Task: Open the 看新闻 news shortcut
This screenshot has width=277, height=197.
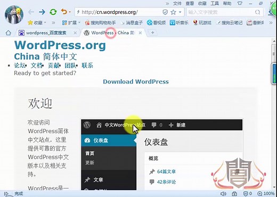Action: [255, 22]
